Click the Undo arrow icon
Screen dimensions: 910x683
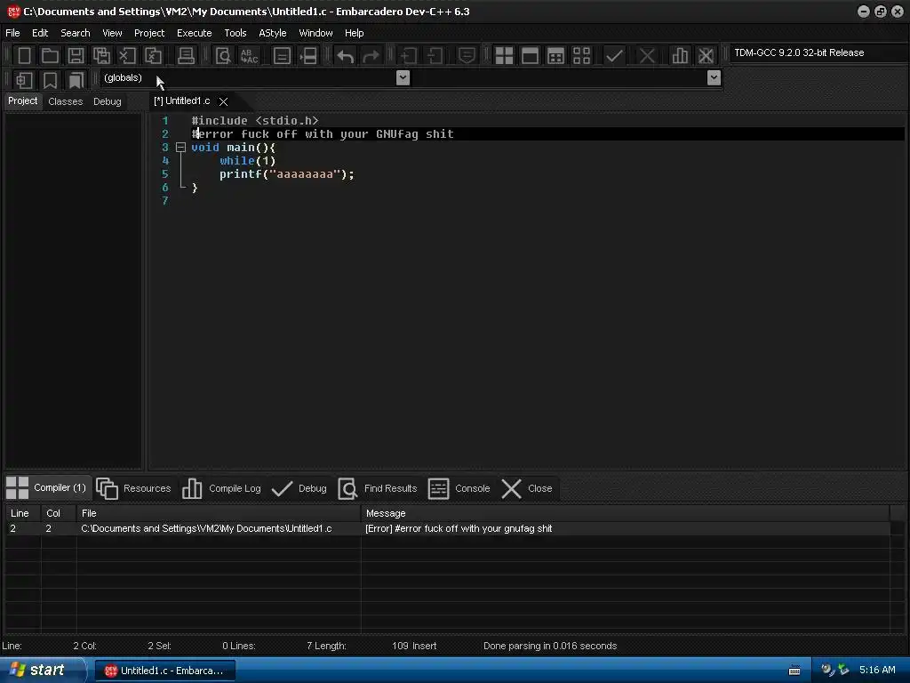[x=346, y=56]
